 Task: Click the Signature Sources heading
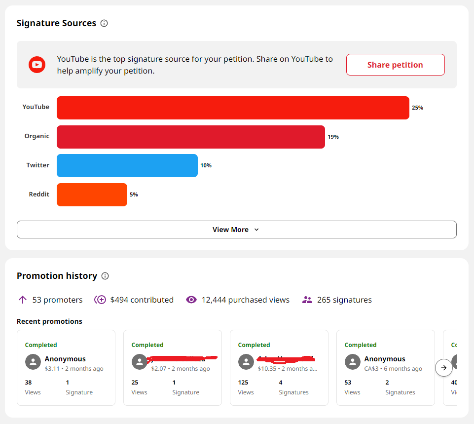56,23
